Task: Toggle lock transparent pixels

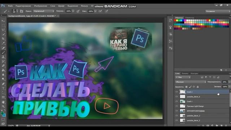Action: click(x=186, y=87)
